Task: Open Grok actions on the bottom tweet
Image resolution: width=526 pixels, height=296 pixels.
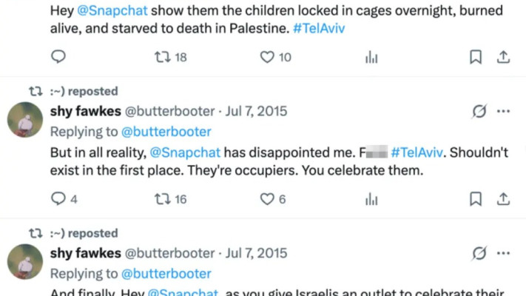Action: point(479,254)
